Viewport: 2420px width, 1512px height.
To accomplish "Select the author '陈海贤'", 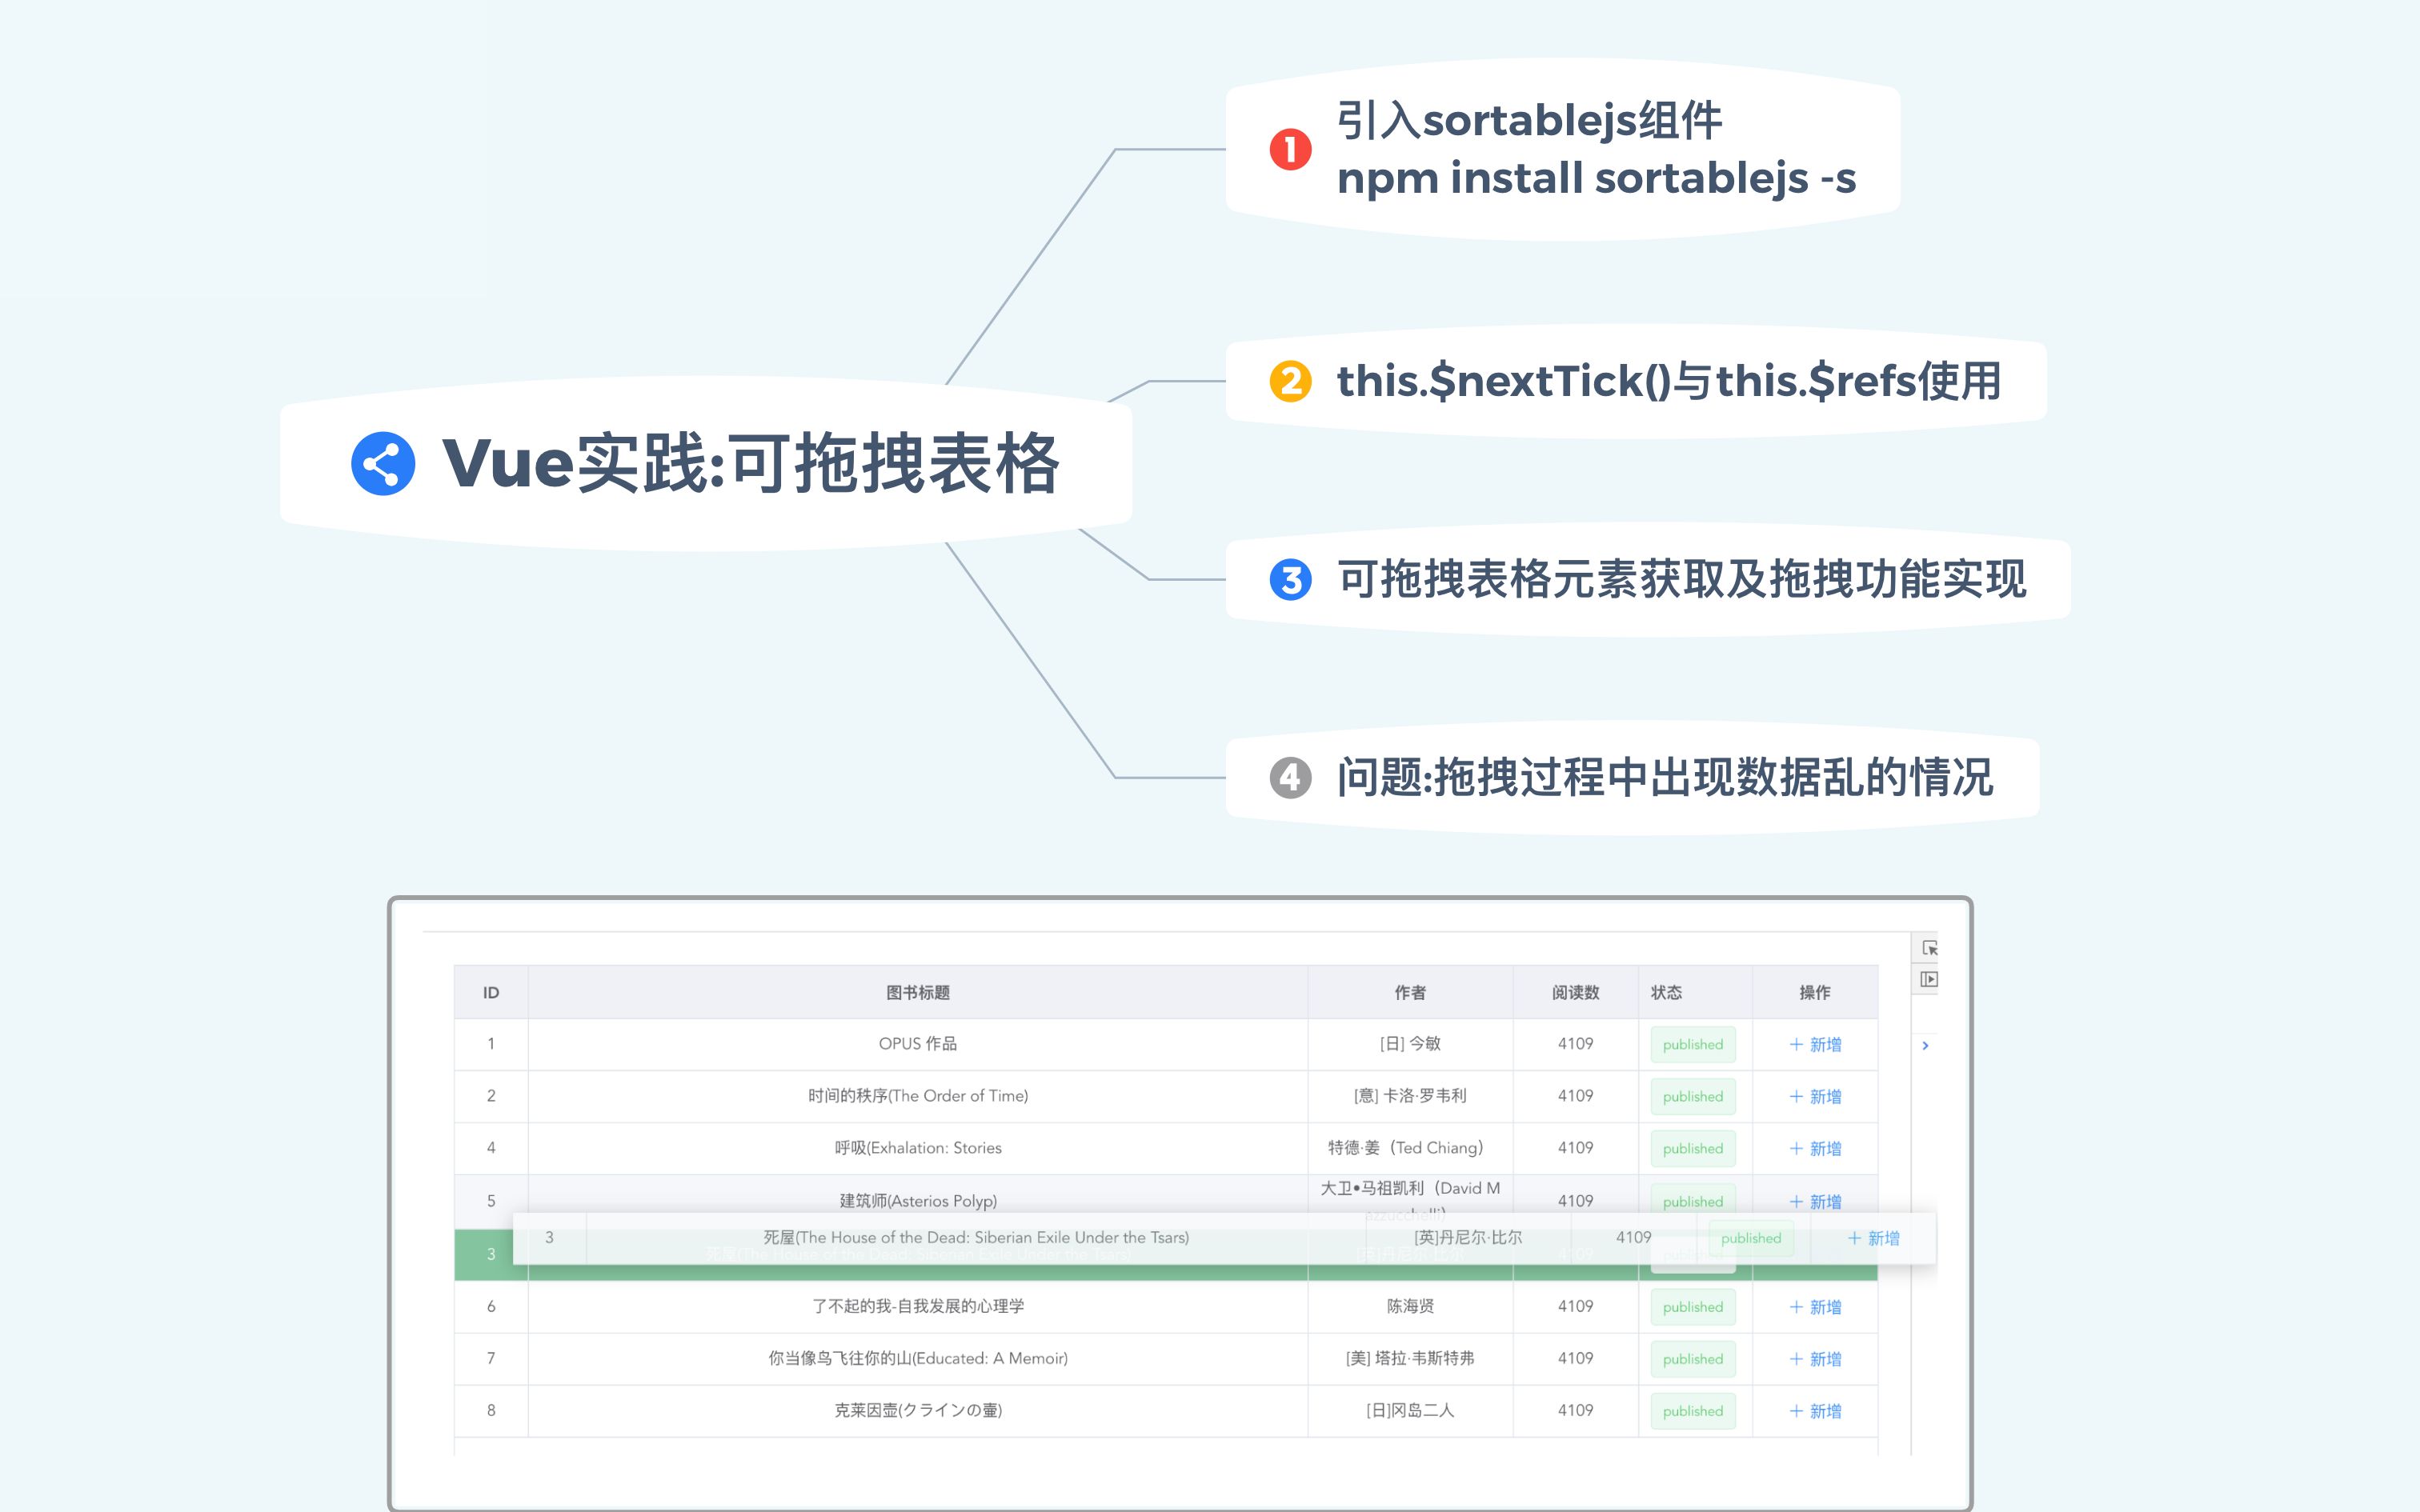I will tap(1410, 1305).
